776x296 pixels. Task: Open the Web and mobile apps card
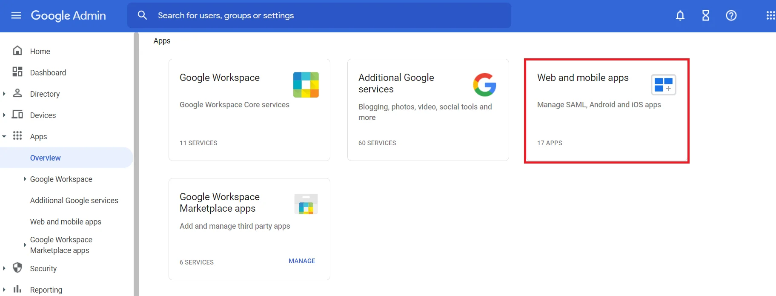tap(606, 111)
